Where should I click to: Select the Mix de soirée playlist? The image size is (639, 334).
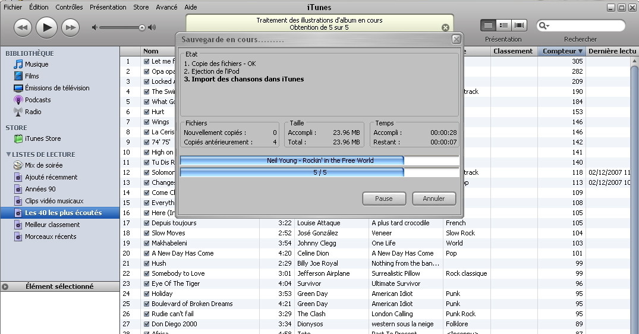[43, 165]
